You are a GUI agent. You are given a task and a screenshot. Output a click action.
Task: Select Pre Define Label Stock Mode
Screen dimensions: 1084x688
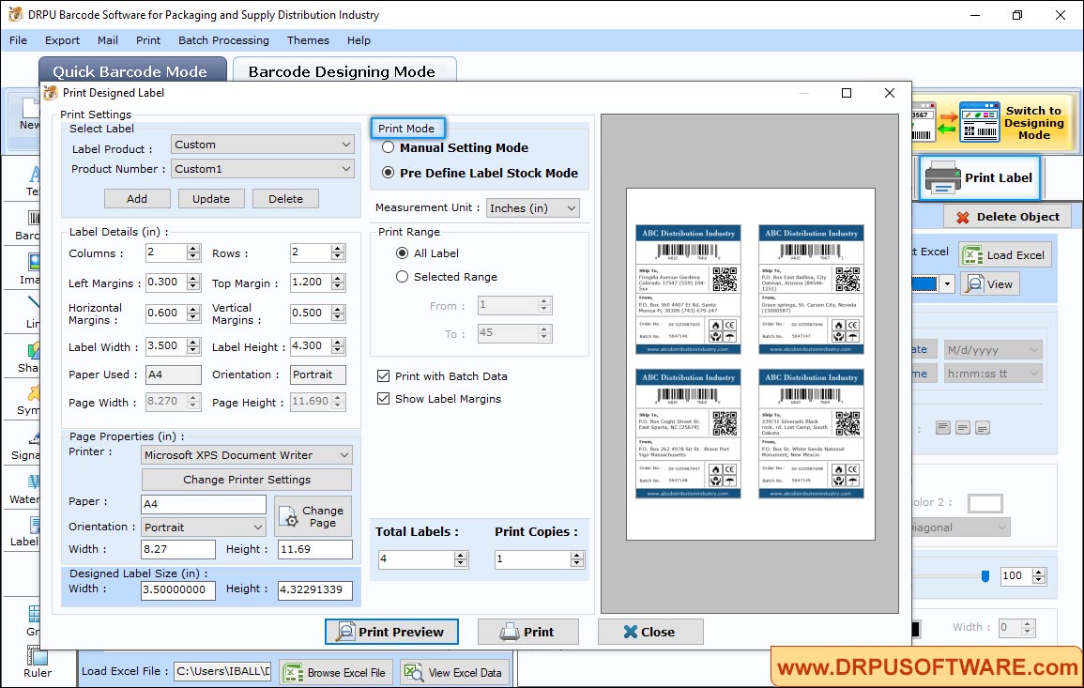389,173
